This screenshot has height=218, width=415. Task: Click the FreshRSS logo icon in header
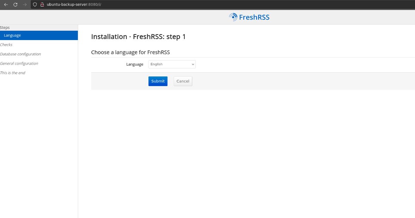pos(232,17)
